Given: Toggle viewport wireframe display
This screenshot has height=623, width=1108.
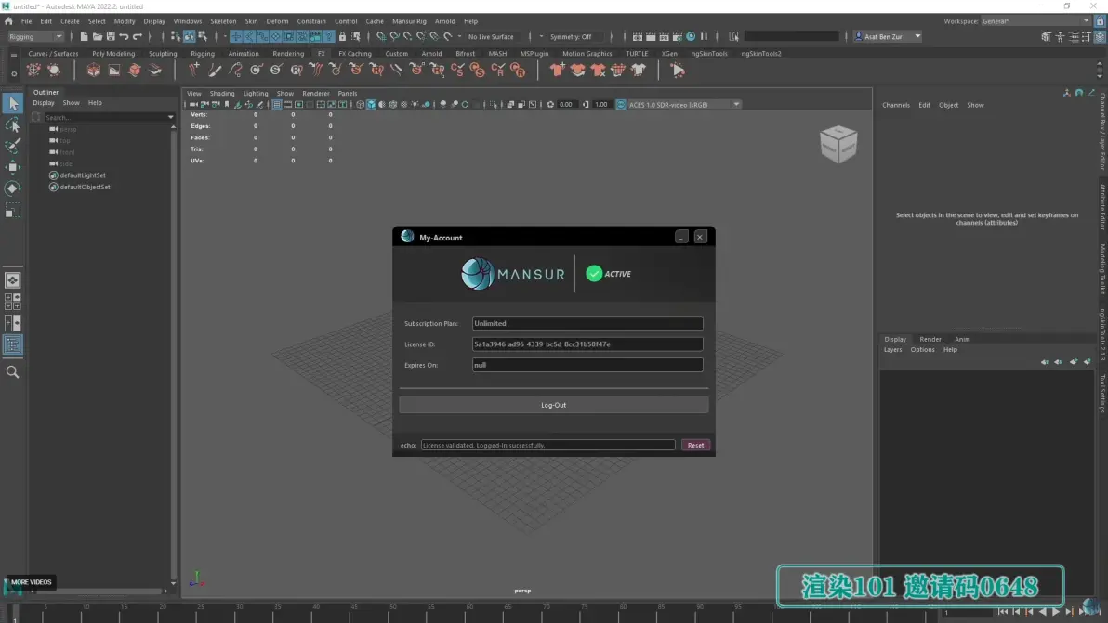Looking at the screenshot, I should 360,104.
